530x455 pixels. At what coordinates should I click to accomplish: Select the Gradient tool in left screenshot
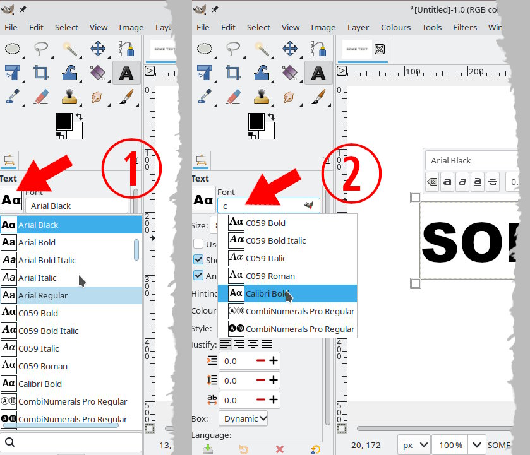tap(98, 73)
